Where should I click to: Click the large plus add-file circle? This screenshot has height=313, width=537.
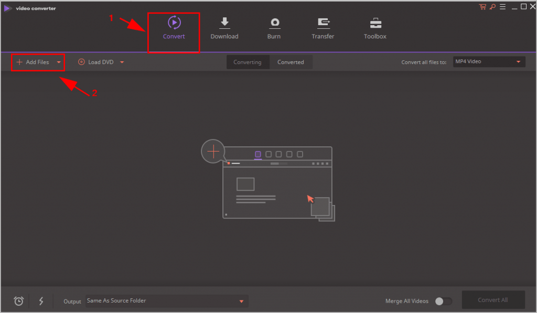tap(213, 151)
